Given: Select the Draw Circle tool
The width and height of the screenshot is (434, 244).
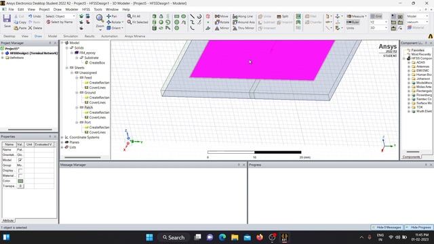Looking at the screenshot, I should click(176, 22).
